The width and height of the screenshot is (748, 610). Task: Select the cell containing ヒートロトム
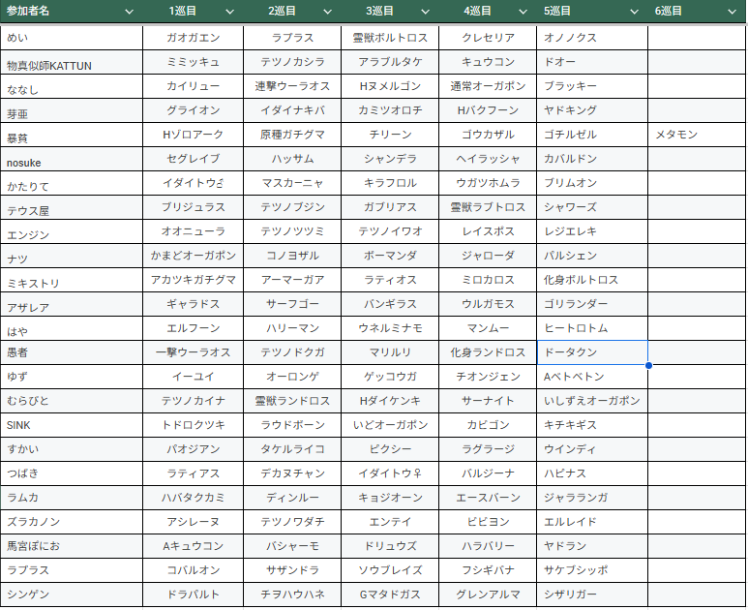pos(592,328)
